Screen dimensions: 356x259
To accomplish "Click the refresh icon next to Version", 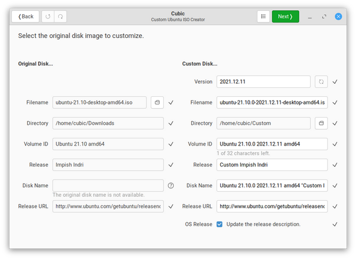I will point(321,81).
